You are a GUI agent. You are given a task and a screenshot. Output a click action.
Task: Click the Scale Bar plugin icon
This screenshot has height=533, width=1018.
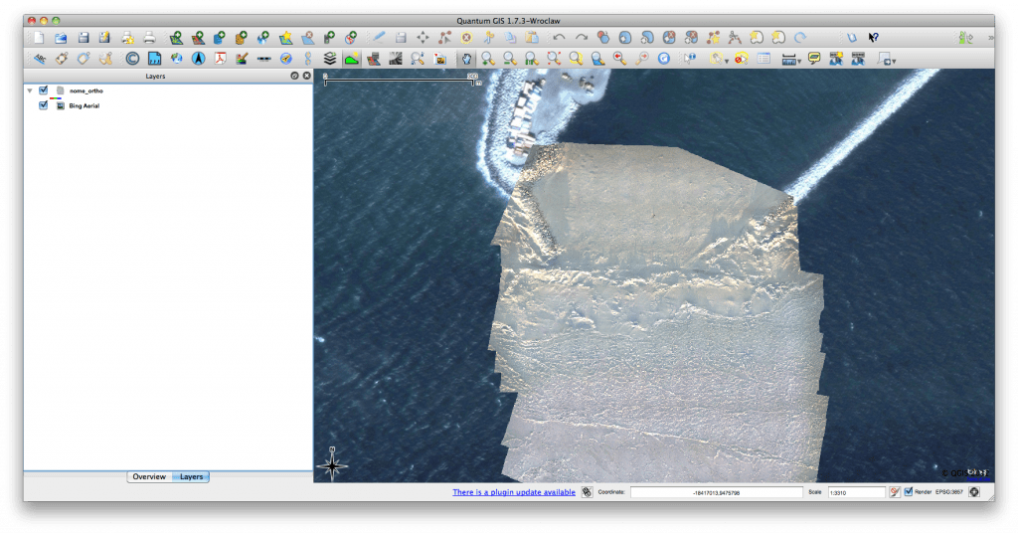263,59
